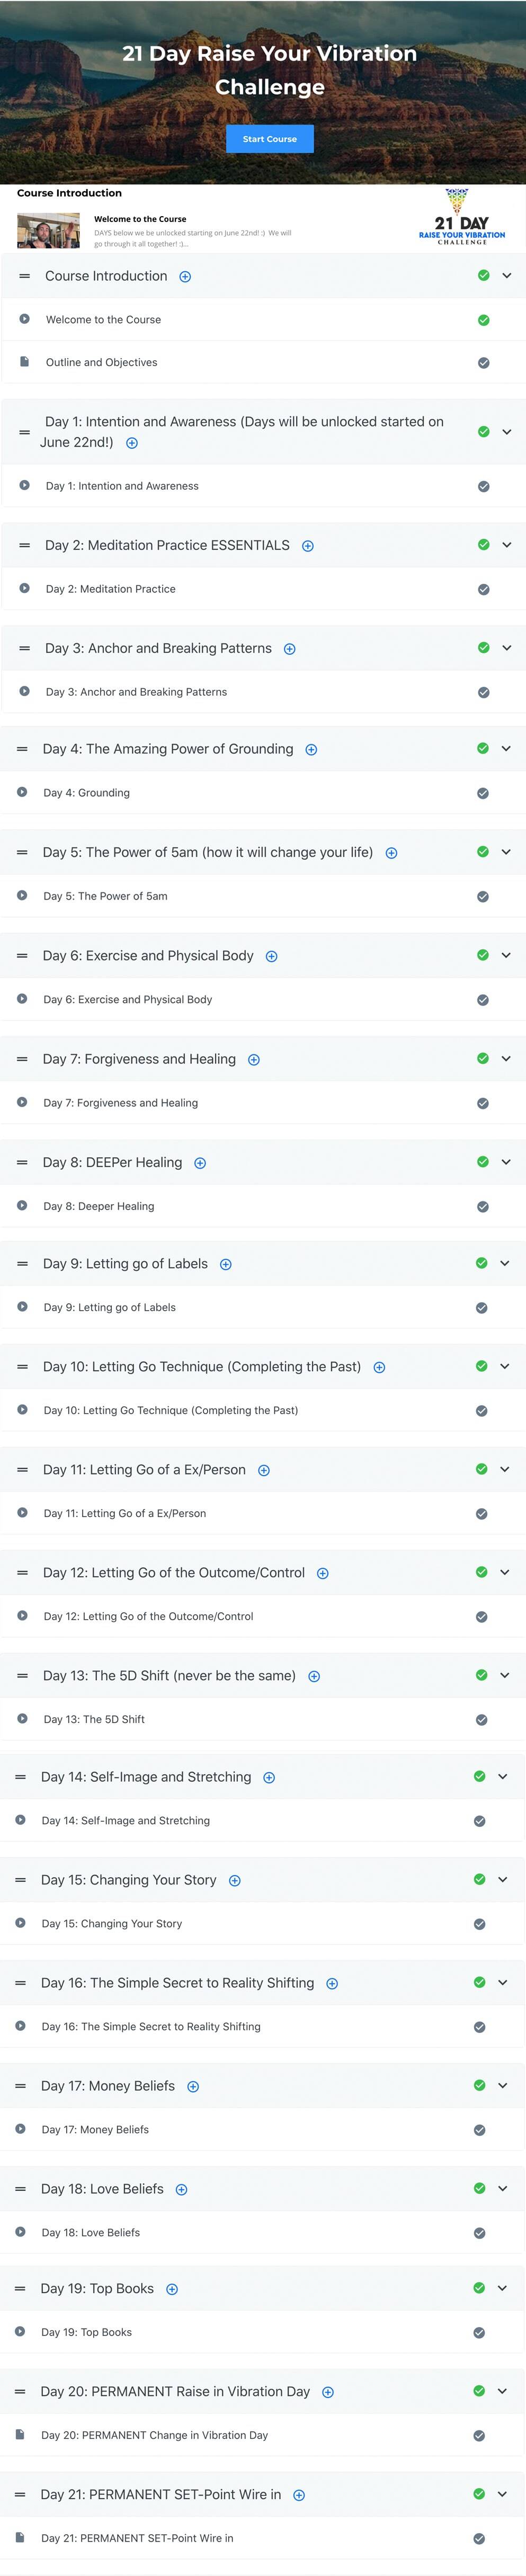Toggle green checkmark on Welcome to the Course
Screen dimensions: 526x2576
(x=484, y=320)
